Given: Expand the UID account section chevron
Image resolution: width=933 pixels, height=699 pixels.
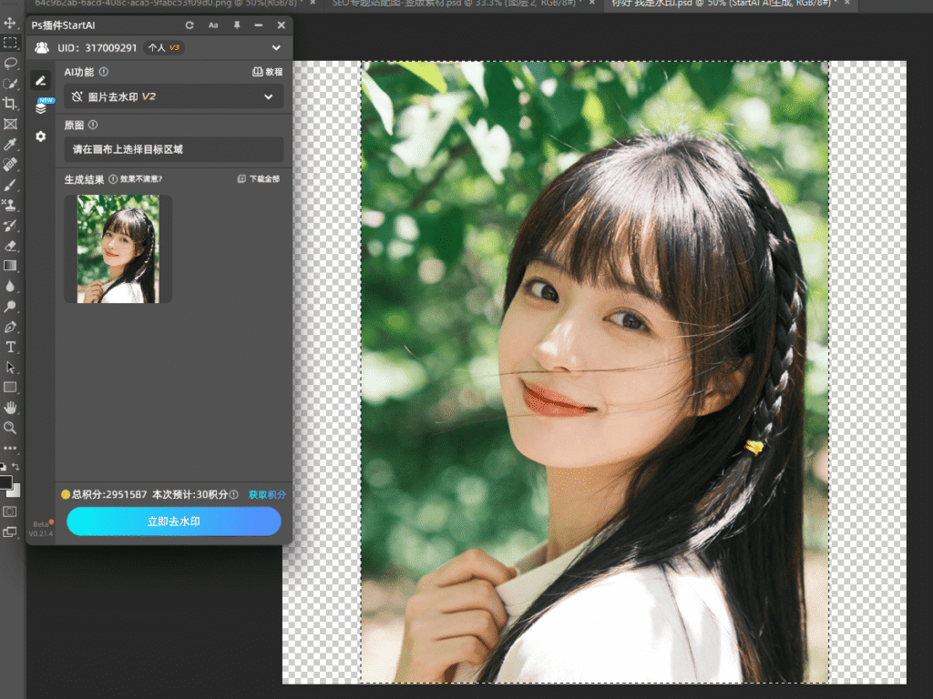Looking at the screenshot, I should [x=276, y=47].
